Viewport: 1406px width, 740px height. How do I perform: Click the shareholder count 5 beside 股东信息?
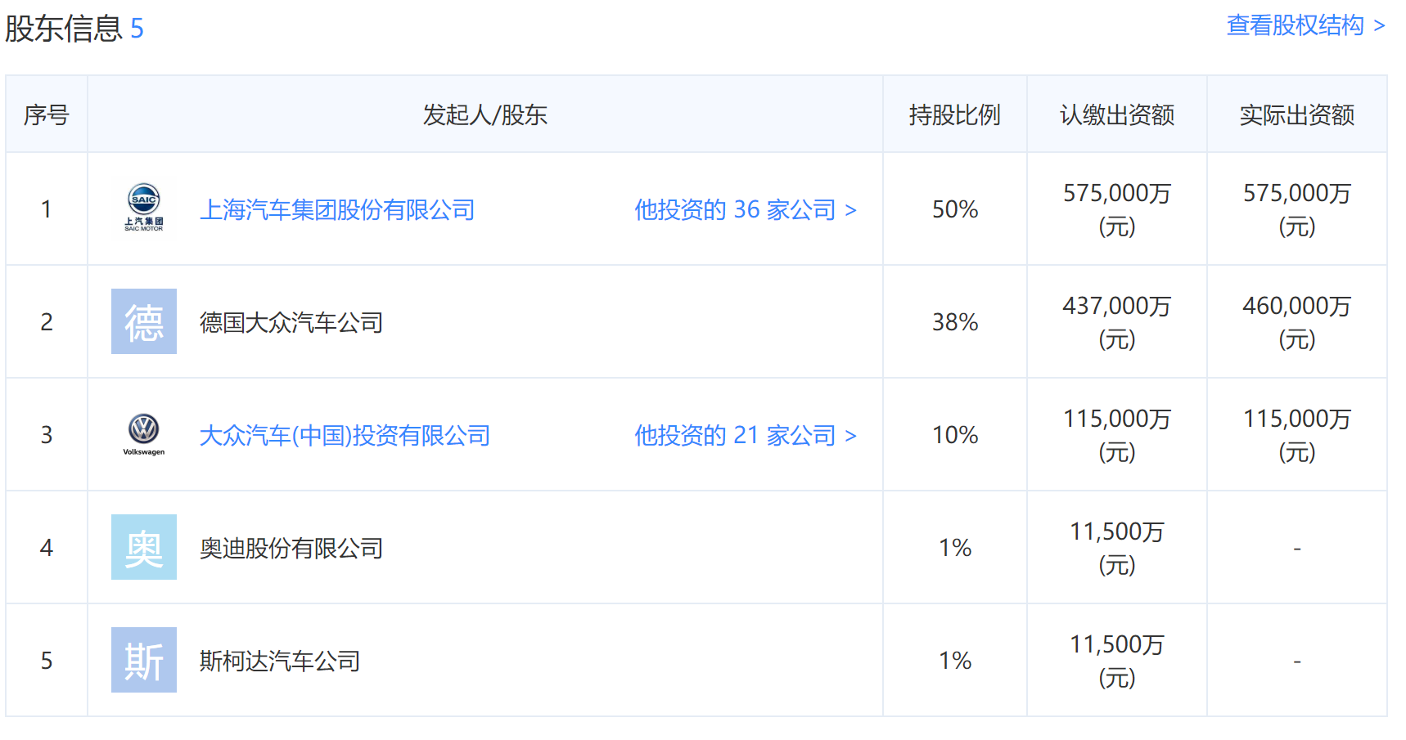[x=137, y=29]
